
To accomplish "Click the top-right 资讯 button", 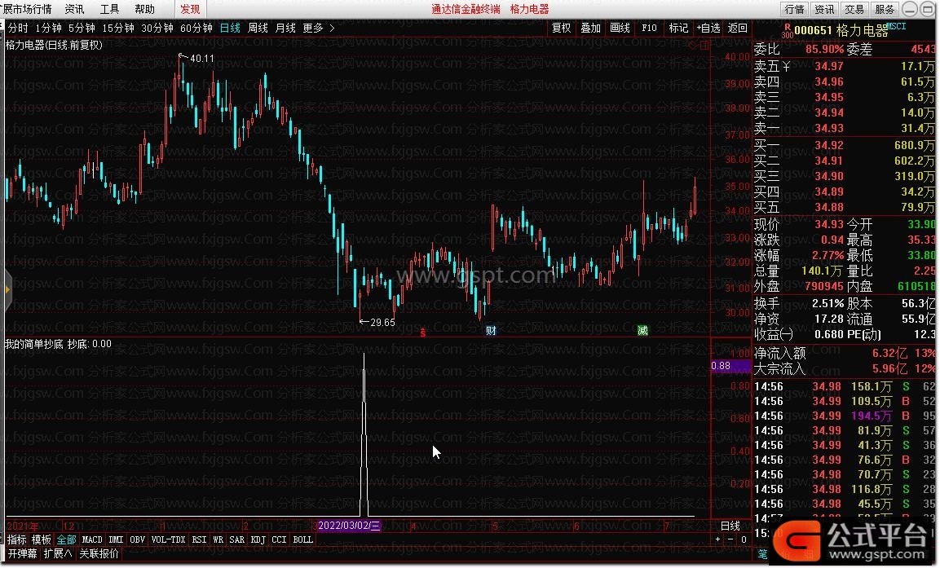I will click(x=824, y=9).
